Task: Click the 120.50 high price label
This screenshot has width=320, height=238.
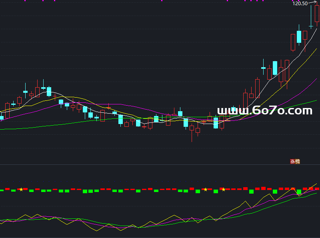Action: (x=300, y=4)
